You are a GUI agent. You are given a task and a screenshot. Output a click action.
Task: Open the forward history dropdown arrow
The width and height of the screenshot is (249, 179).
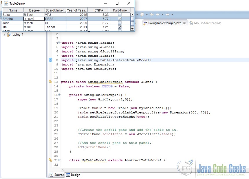(x=172, y=14)
